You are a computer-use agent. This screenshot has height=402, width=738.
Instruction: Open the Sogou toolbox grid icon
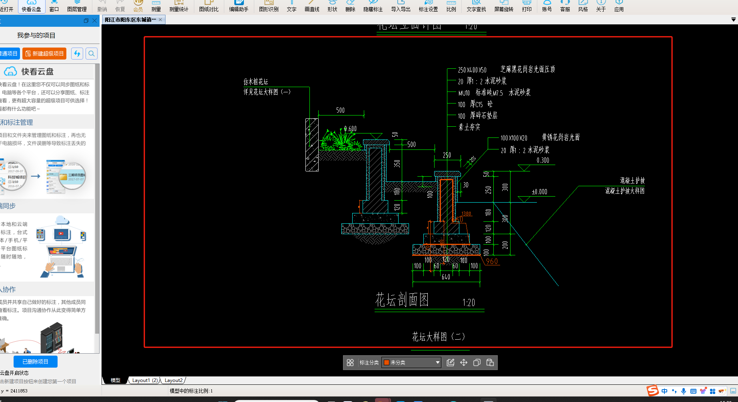[x=712, y=391]
